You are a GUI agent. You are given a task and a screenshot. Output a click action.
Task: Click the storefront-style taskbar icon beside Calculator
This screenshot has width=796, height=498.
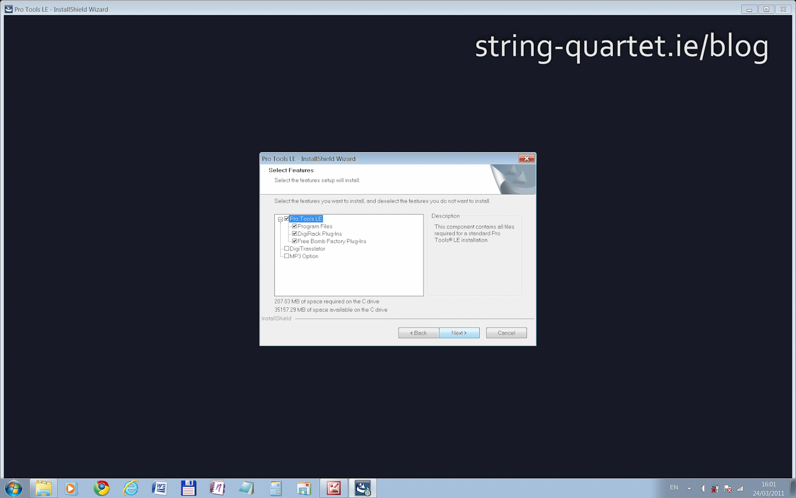(304, 488)
